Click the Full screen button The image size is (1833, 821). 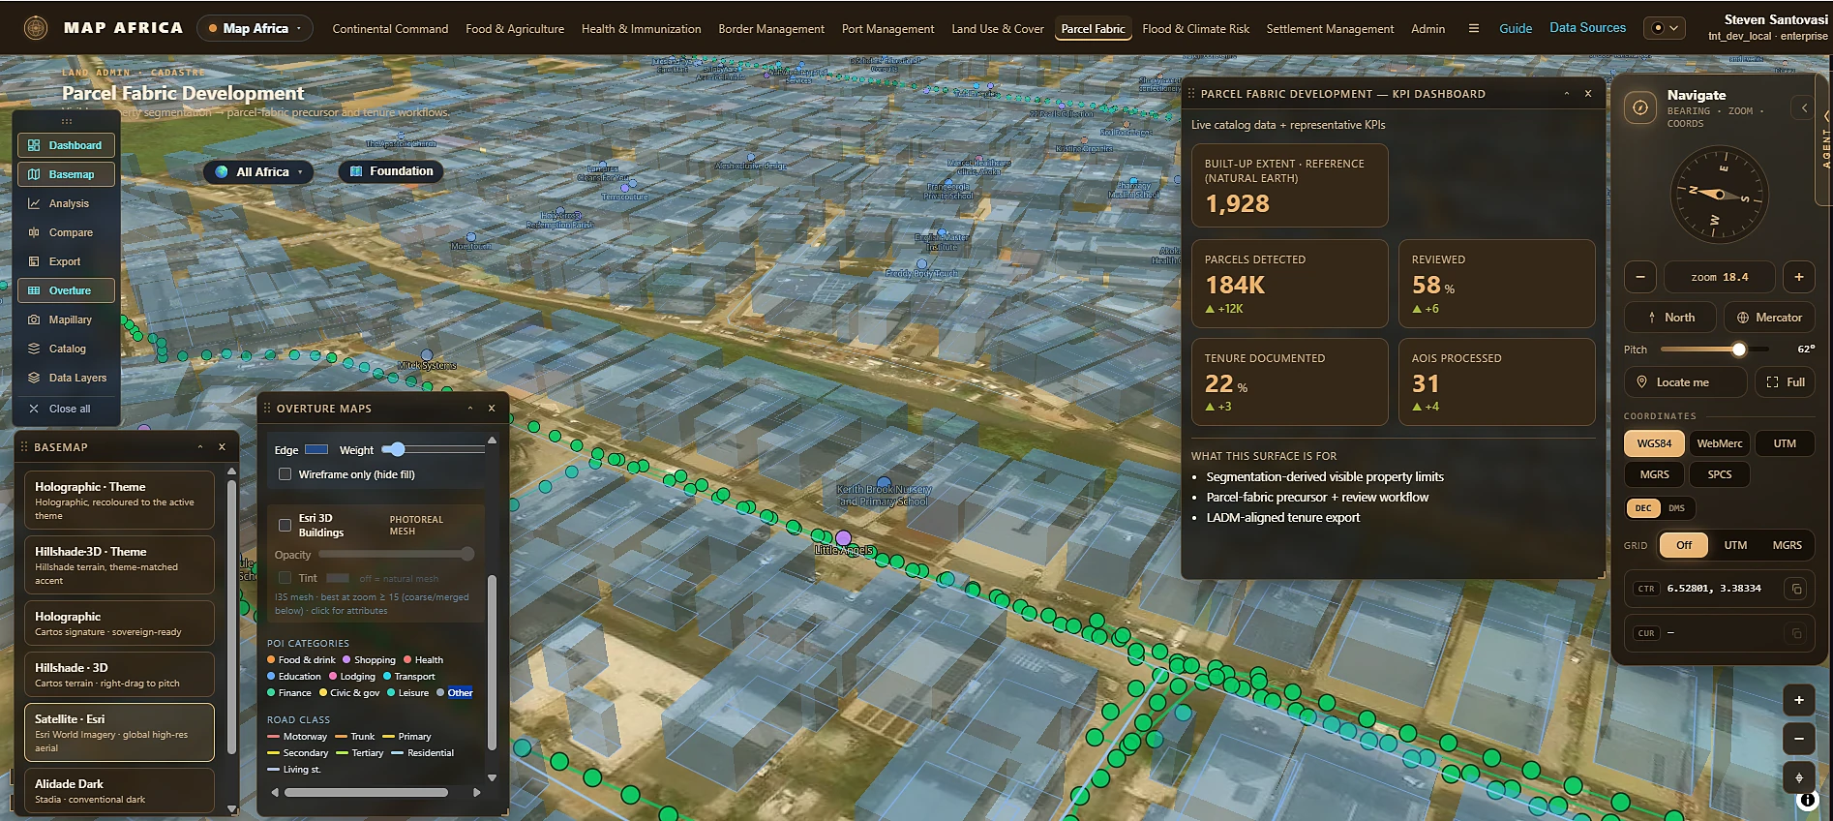coord(1785,382)
